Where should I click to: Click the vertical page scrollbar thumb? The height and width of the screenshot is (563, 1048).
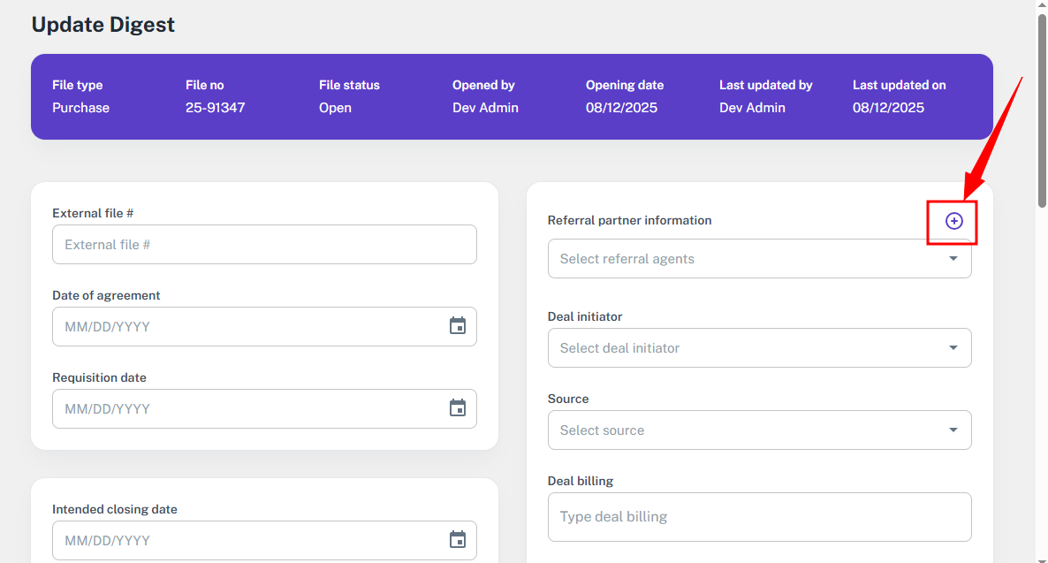point(1041,106)
